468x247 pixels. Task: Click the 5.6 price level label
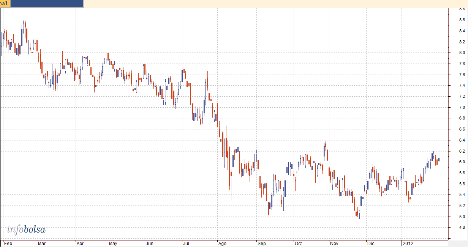coord(462,184)
